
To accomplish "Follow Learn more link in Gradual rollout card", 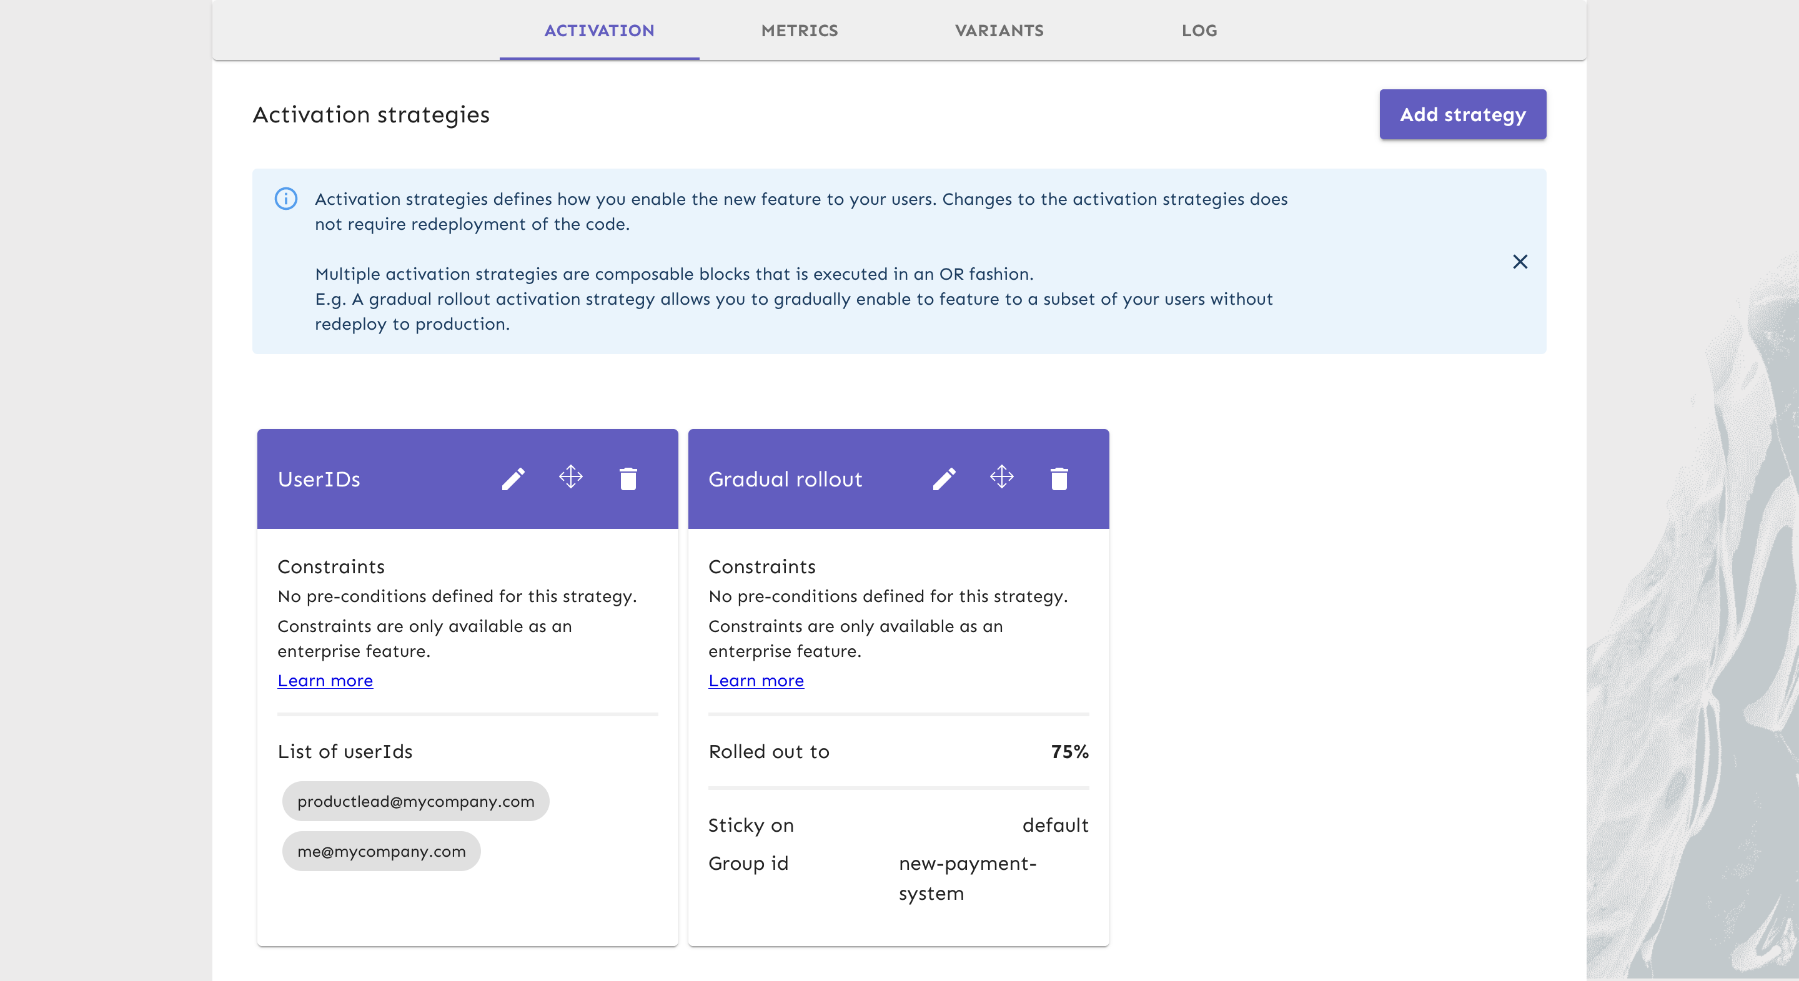I will [x=756, y=681].
